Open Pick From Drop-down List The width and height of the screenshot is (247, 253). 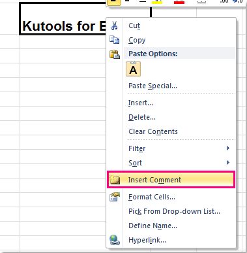pos(174,211)
